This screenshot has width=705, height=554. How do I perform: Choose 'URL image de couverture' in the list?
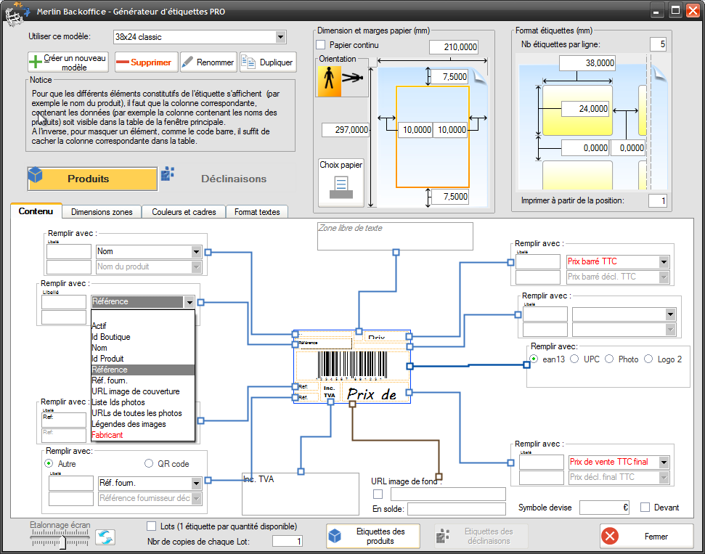point(143,391)
